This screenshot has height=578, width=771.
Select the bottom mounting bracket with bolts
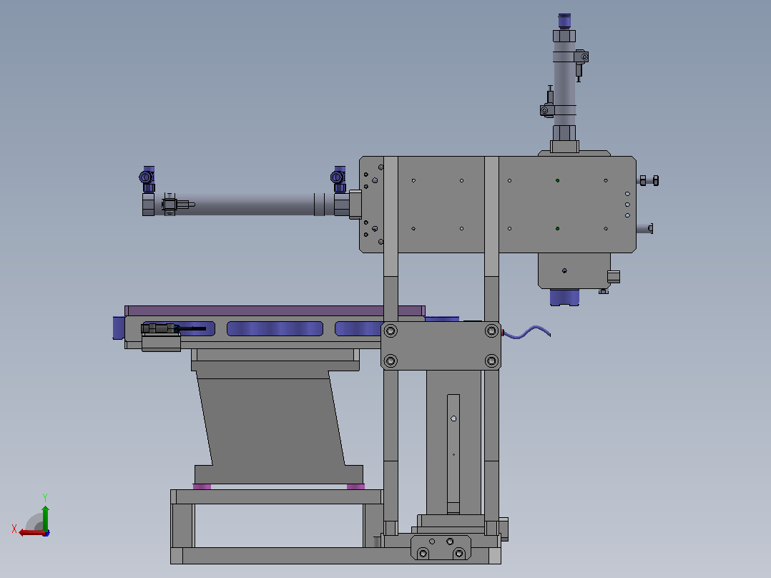pyautogui.click(x=441, y=547)
